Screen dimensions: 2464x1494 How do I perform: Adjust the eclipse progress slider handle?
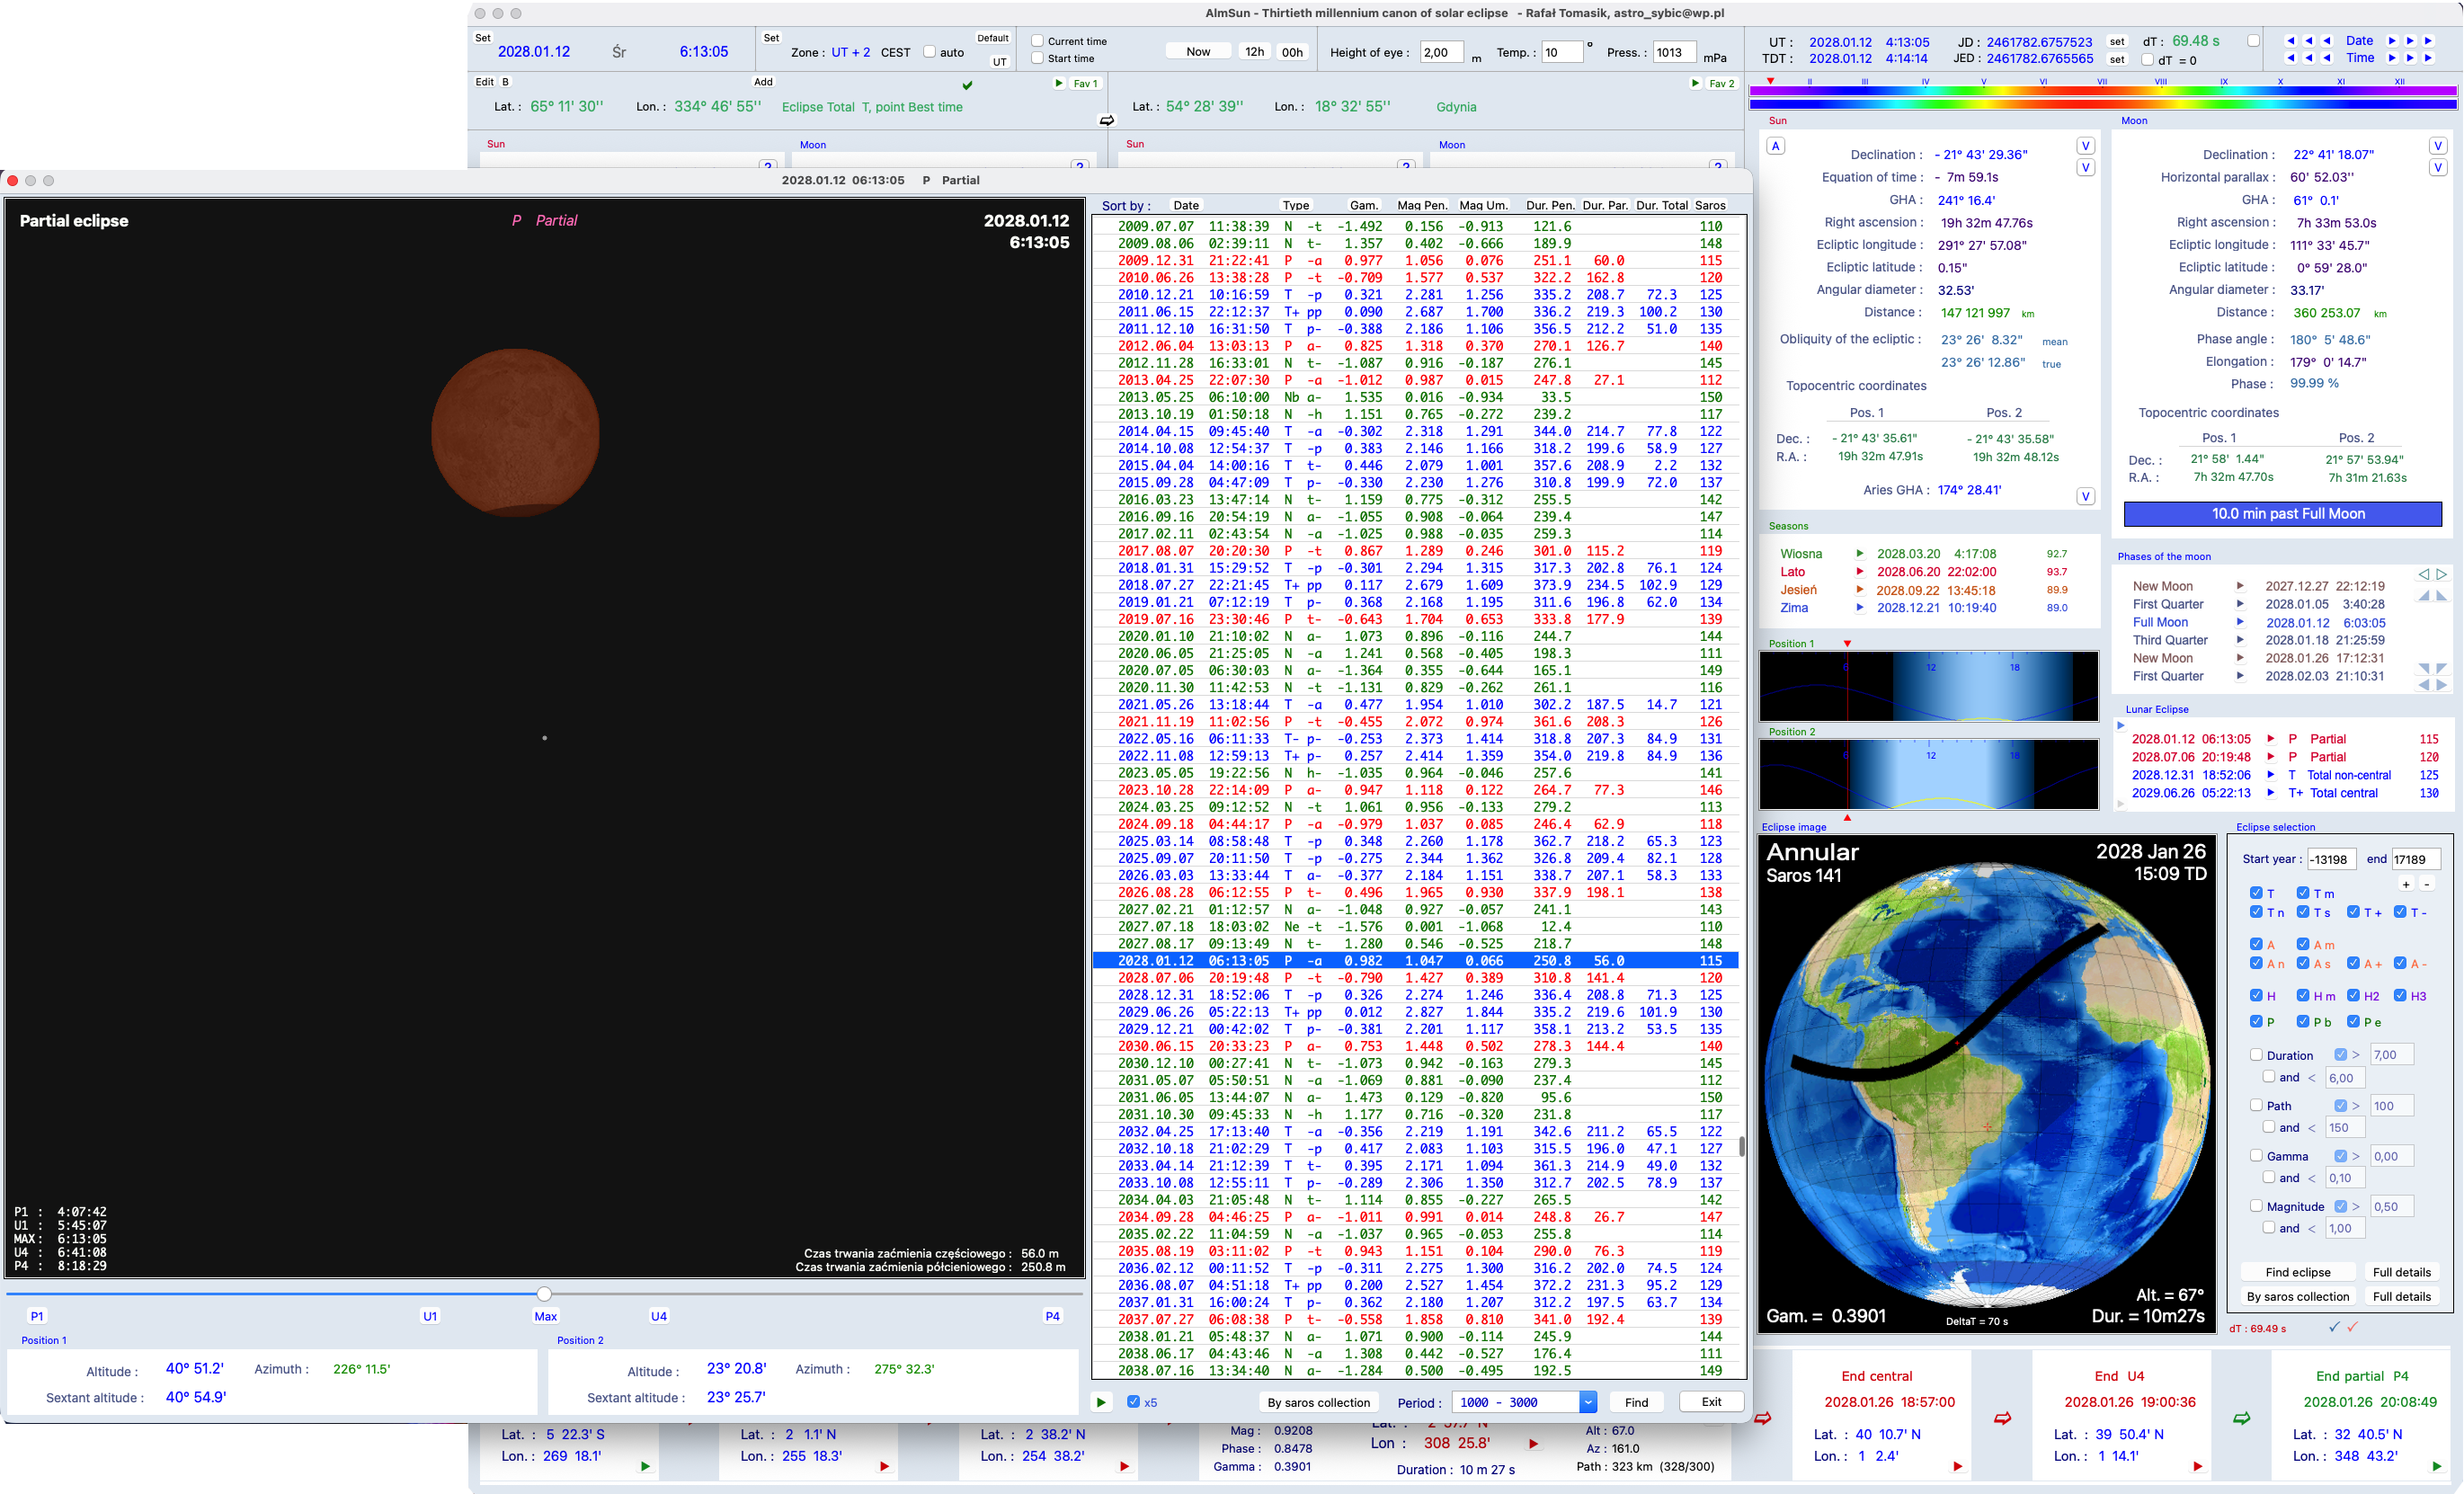click(544, 1294)
